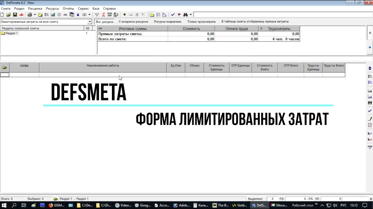Click the pencil edit icon in right sidebar
Screen dimensions: 373x209
tap(370, 119)
